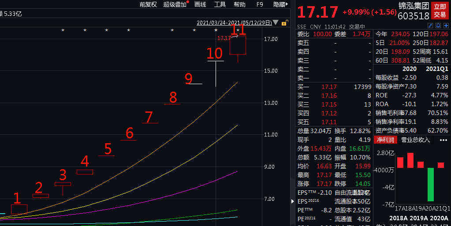Image resolution: width=451 pixels, height=226 pixels.
Task: Expand the side panel arrow beside PE
Action: [x=293, y=201]
